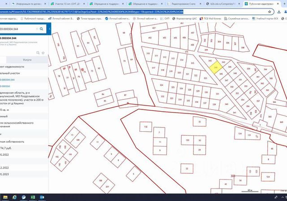Image resolution: width=287 pixels, height=201 pixels.
Task: Click the taskbar icon between IE and Excel
Action: [x=24, y=197]
